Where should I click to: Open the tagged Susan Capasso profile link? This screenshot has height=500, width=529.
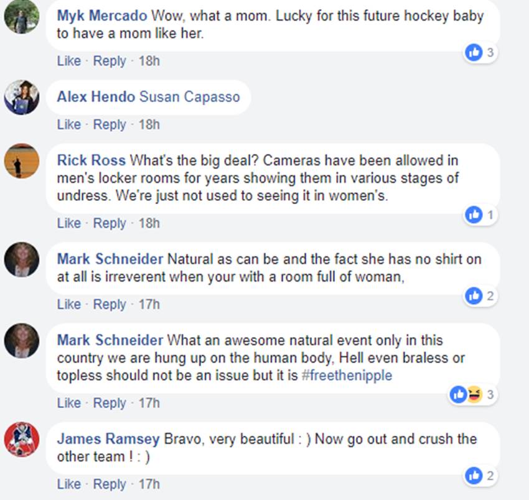[189, 96]
